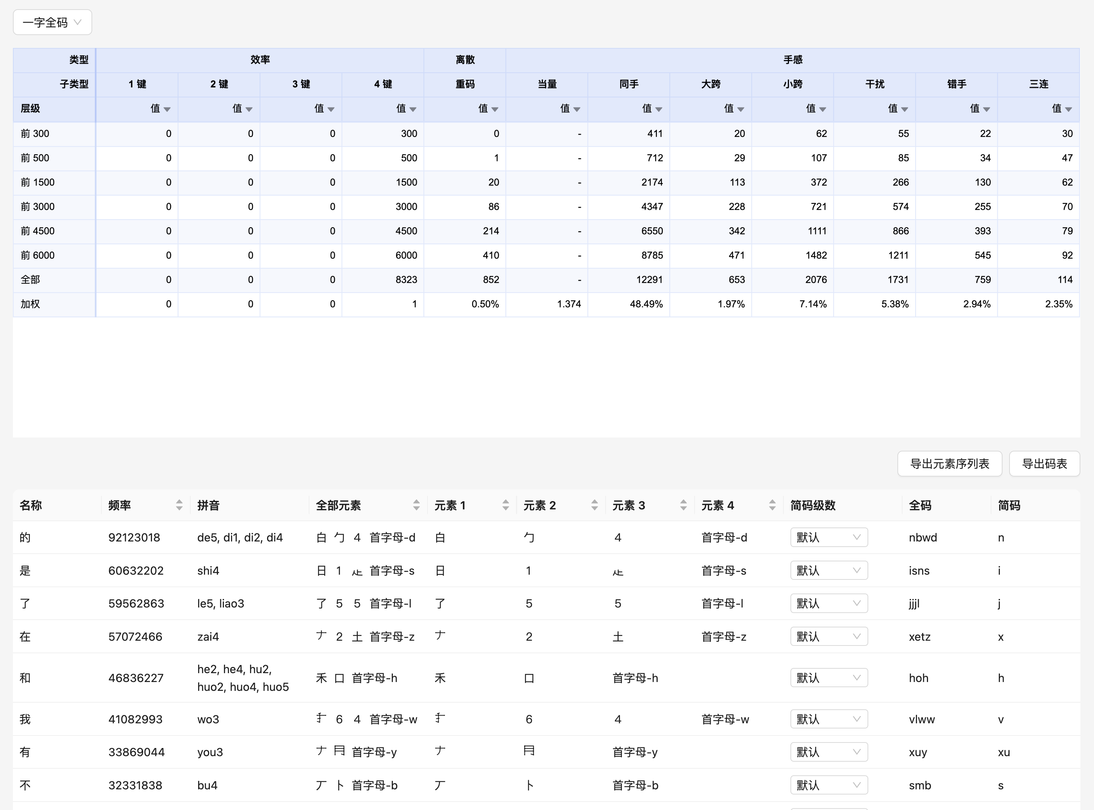
Task: Click sort arrow under 当量 column
Action: tap(577, 109)
